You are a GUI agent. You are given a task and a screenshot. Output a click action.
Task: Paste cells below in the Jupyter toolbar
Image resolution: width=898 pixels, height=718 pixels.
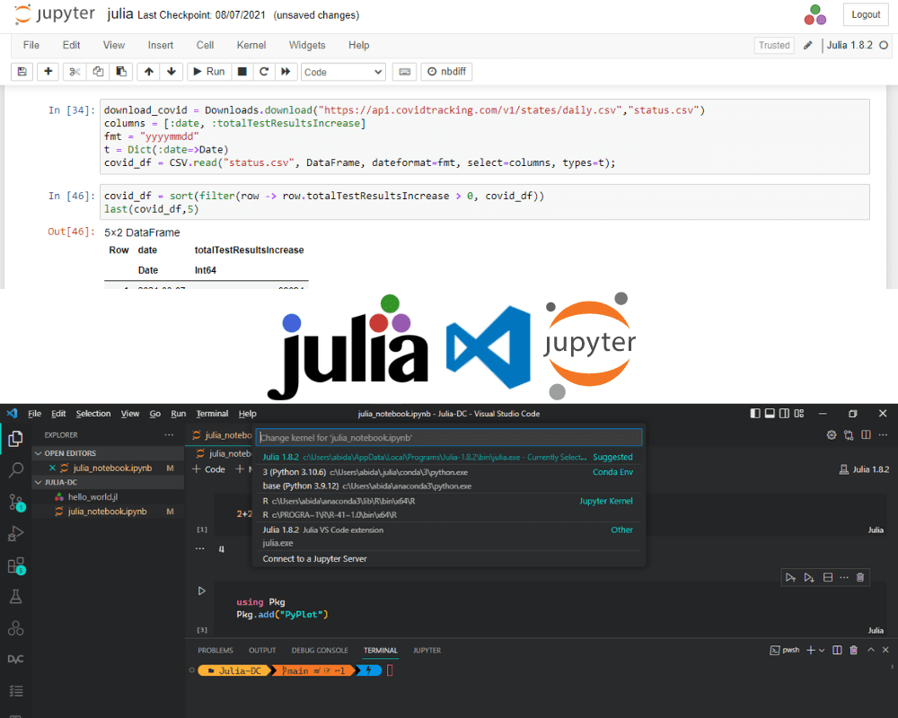click(121, 72)
